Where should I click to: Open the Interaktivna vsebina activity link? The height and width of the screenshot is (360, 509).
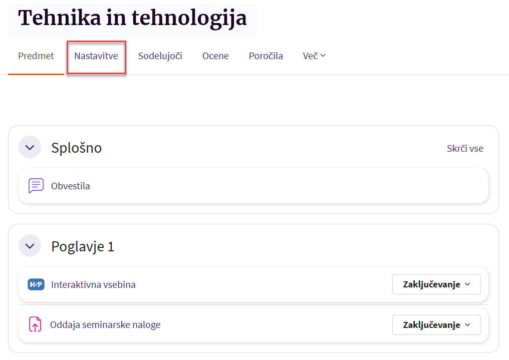tap(93, 285)
